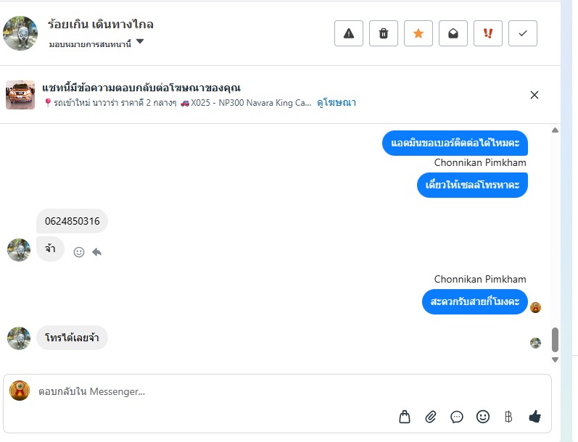Flag conversation with red exclamation icon
Viewport: 578px width, 442px height.
[x=488, y=33]
